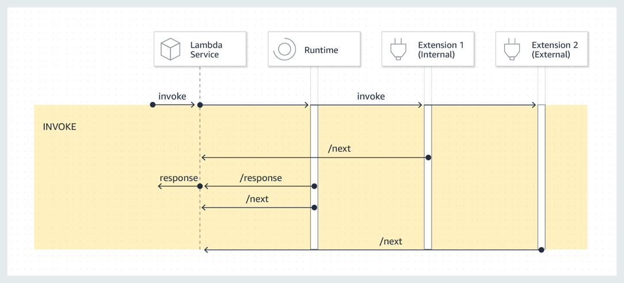624x283 pixels.
Task: Select the "Lambda Service" header text
Action: coord(206,49)
